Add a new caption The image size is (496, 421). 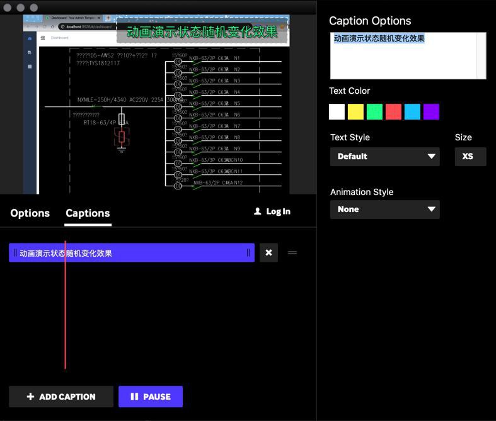61,396
